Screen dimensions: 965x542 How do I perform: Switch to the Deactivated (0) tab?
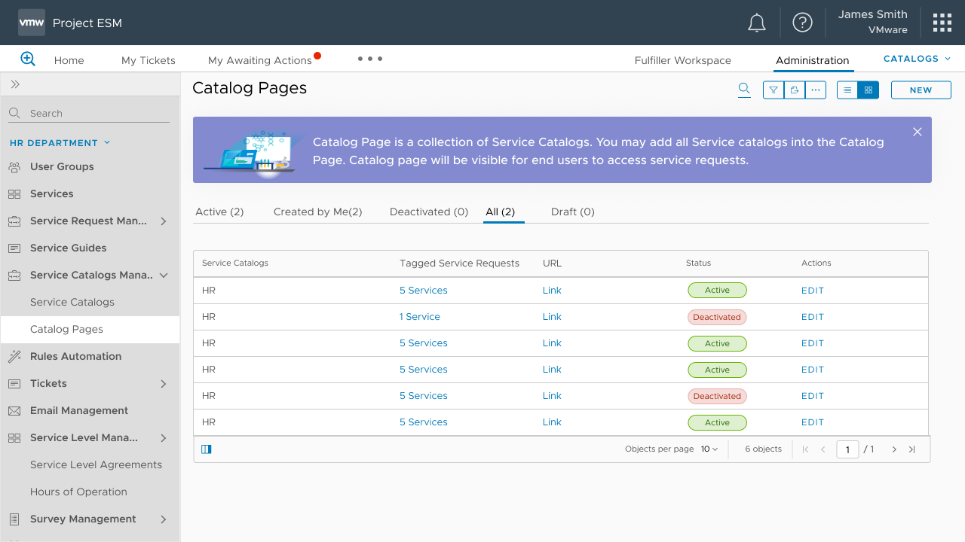[429, 212]
